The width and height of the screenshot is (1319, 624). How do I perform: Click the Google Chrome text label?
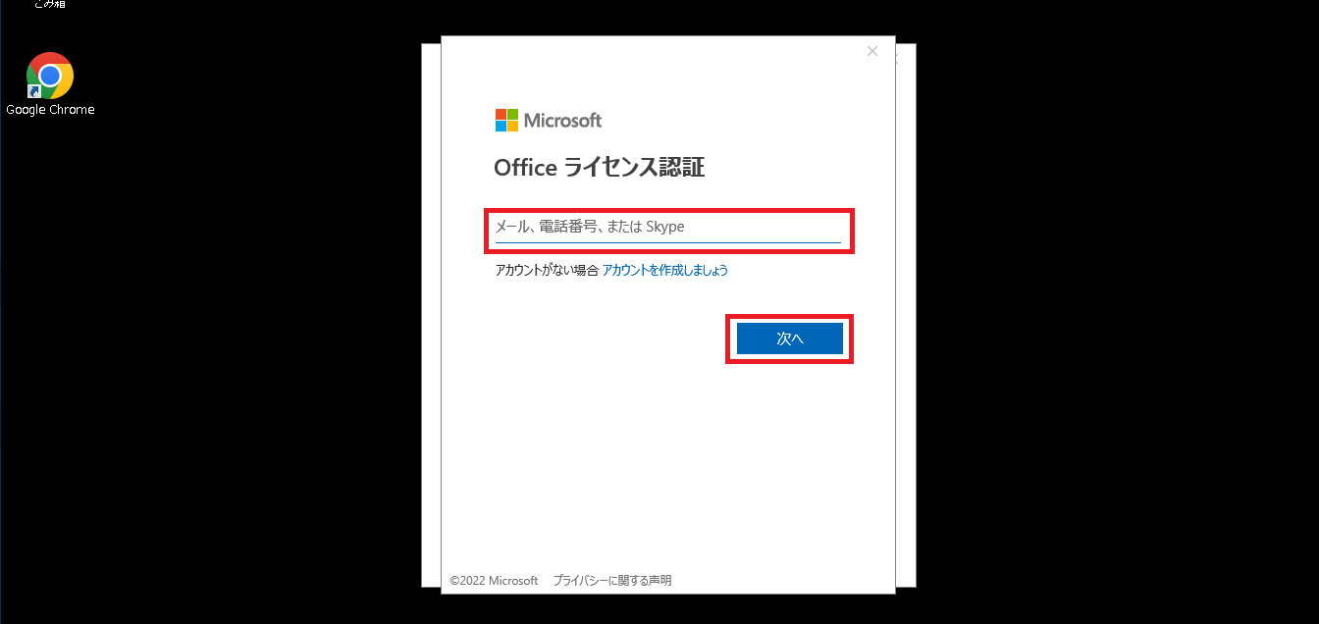click(50, 110)
